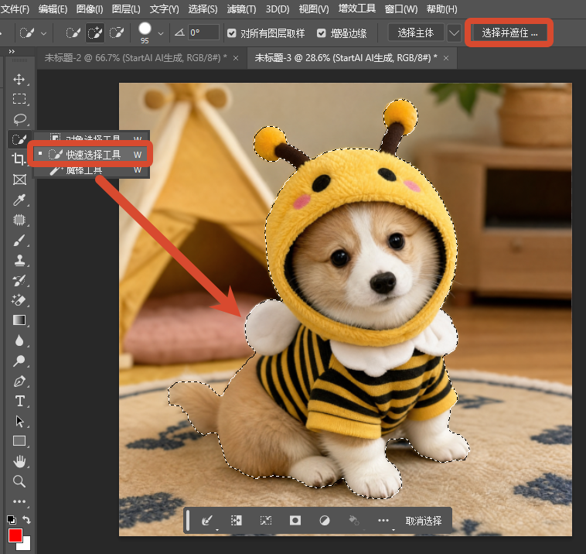Screen dimensions: 586x554
Task: Open the brush size picker dropdown
Action: (161, 34)
